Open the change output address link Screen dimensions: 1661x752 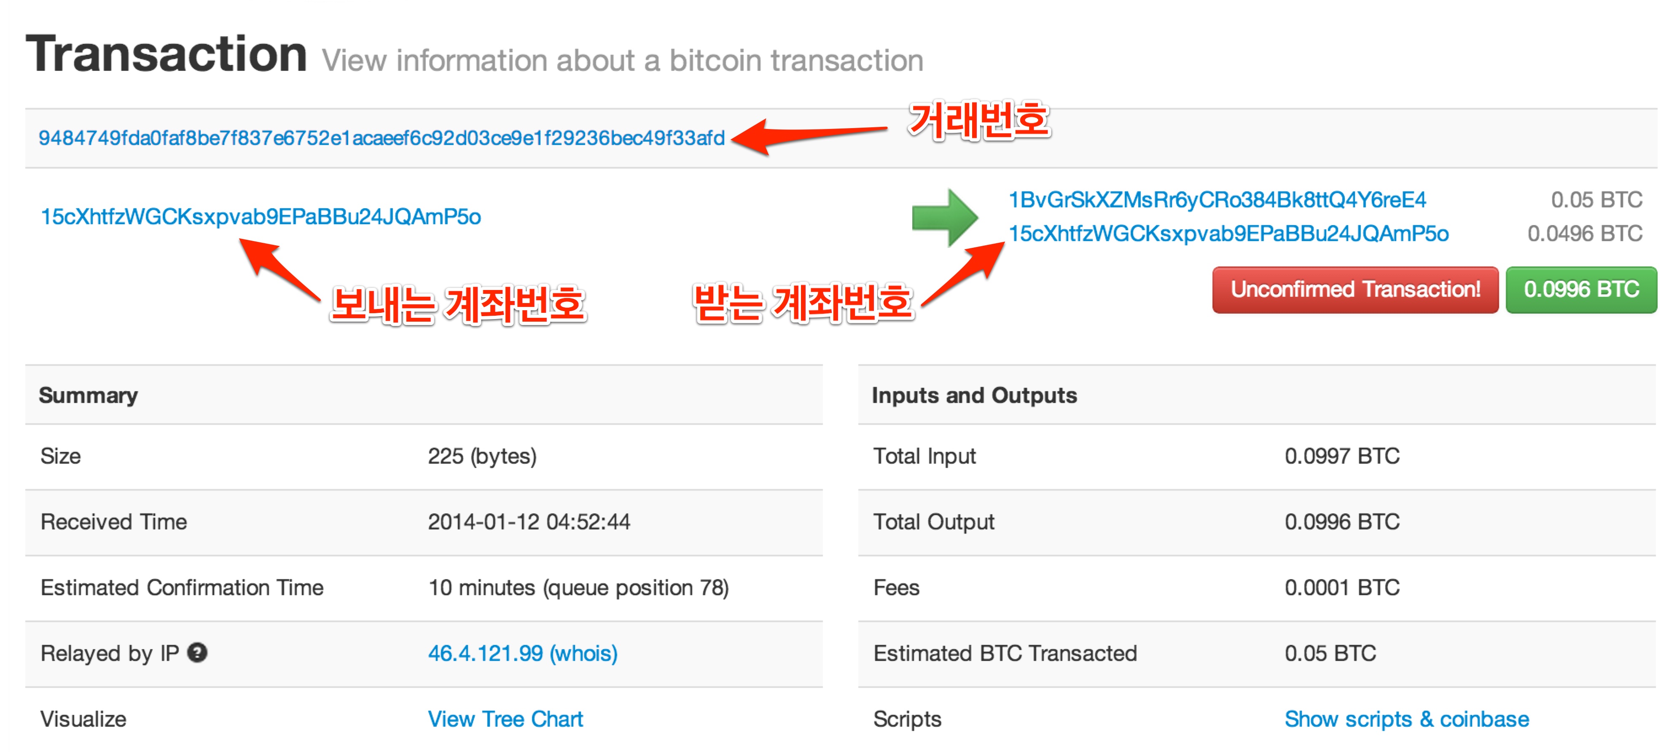click(1228, 234)
